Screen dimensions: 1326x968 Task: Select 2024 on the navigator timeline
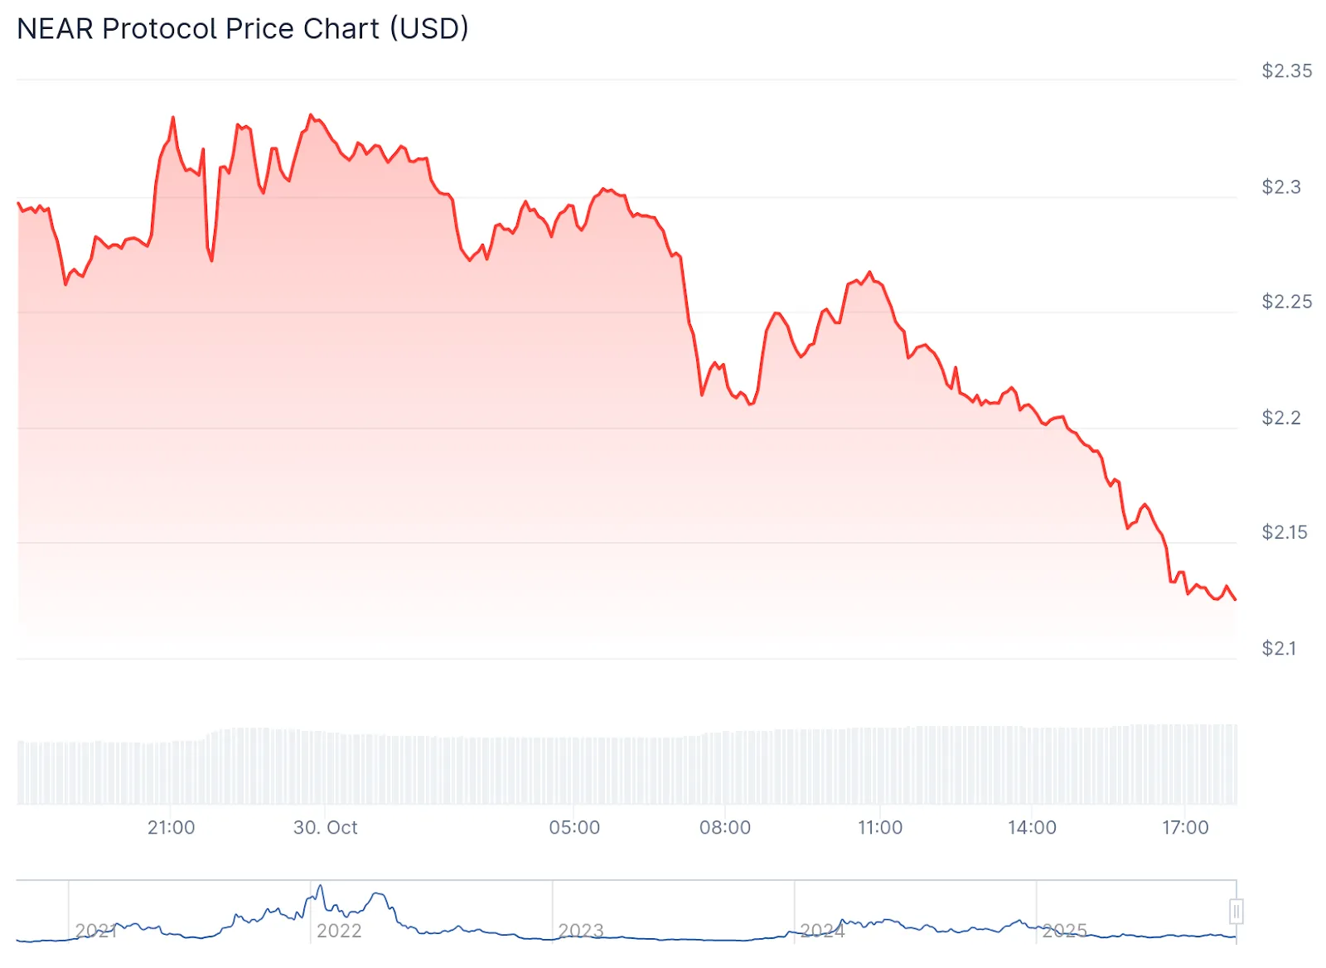click(x=822, y=930)
